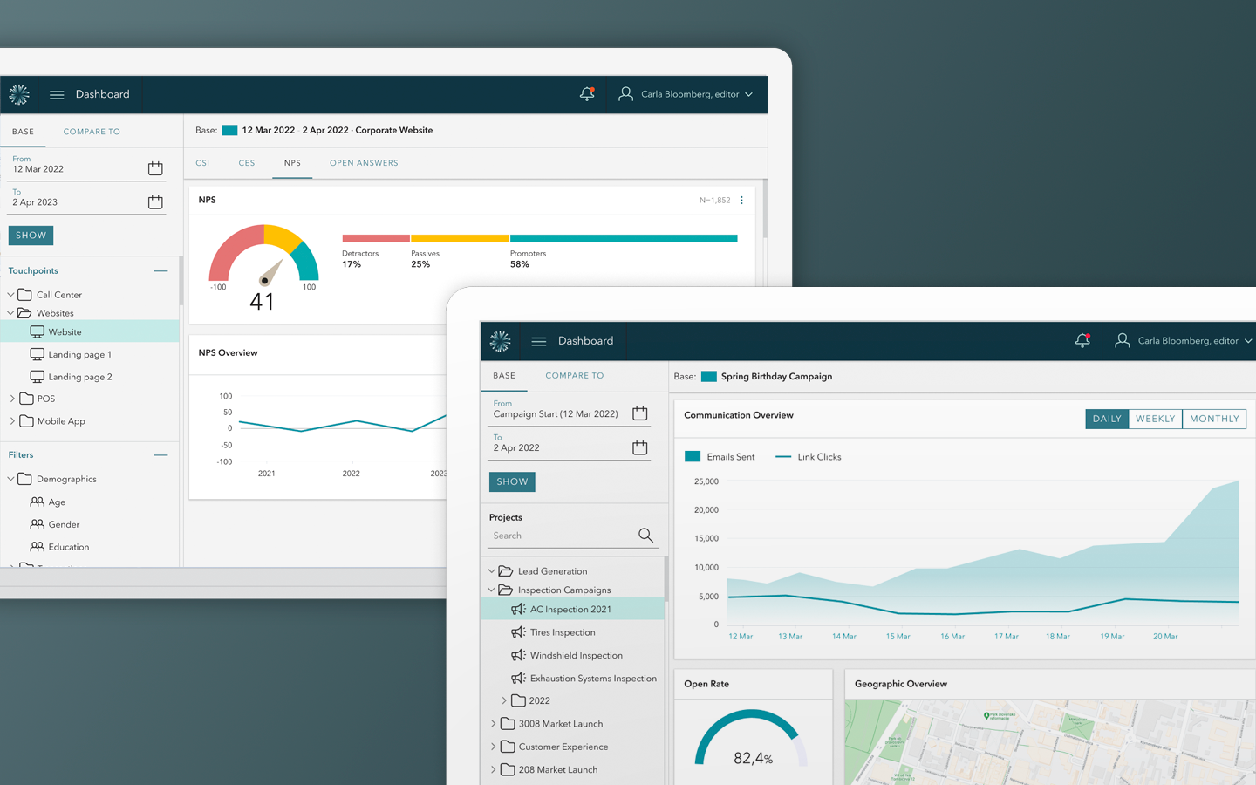Select Landing page 2 touchpoint
The width and height of the screenshot is (1256, 785).
coord(71,378)
